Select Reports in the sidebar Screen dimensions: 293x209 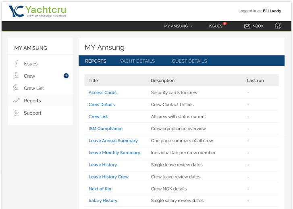pyautogui.click(x=32, y=100)
